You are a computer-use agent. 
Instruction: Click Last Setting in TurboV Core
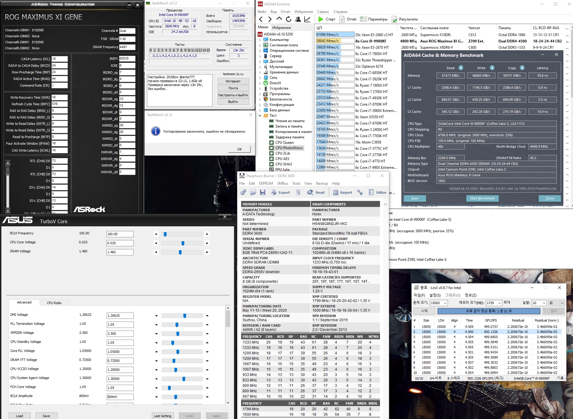coord(162,416)
